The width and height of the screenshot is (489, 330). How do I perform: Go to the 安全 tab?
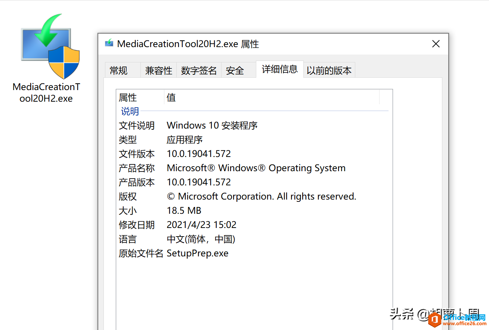235,70
